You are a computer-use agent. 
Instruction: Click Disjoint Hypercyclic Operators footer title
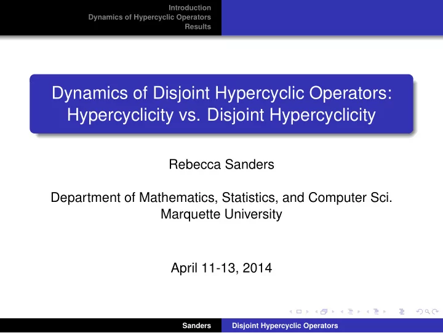tap(285, 326)
